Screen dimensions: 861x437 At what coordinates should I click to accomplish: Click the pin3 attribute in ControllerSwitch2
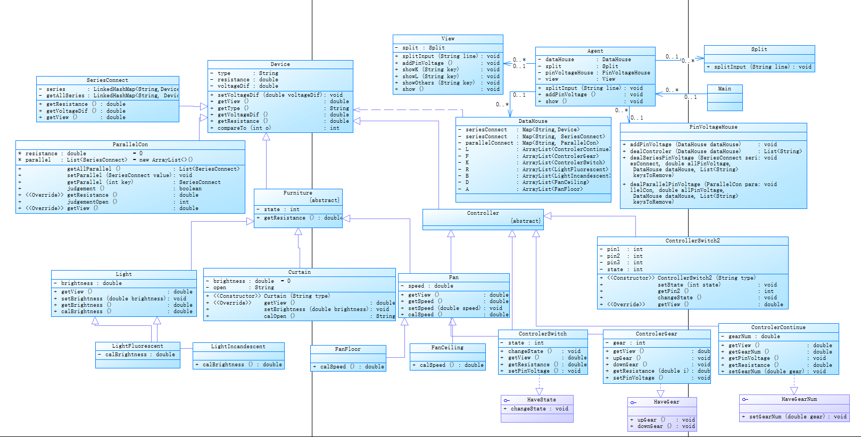621,263
